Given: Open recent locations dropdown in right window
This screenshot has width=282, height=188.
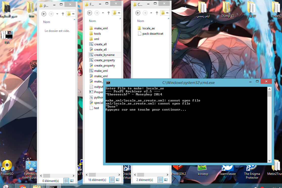Looking at the screenshot, I should click(x=151, y=13).
